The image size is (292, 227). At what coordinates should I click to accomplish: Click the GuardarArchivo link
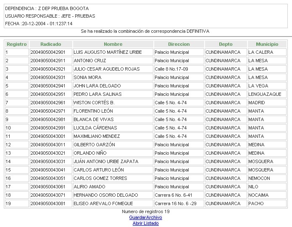pyautogui.click(x=145, y=217)
